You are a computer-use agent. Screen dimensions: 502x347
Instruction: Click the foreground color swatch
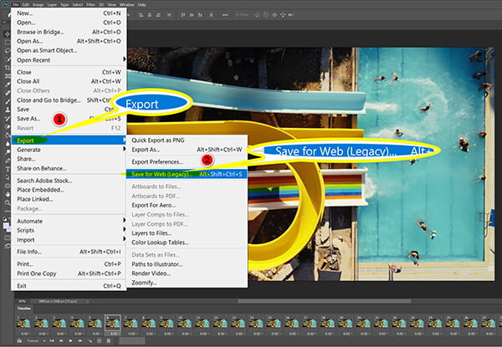click(6, 226)
